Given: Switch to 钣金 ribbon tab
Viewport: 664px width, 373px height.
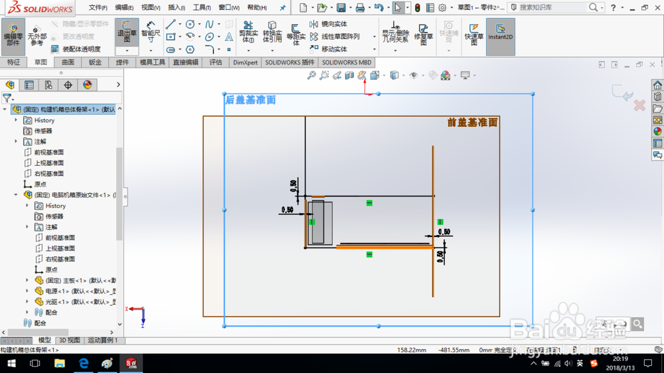Looking at the screenshot, I should tap(95, 62).
